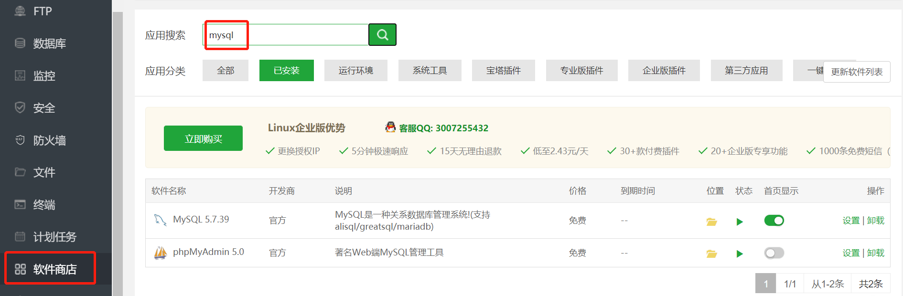
Task: Click 卸载 link for MySQL
Action: 875,221
